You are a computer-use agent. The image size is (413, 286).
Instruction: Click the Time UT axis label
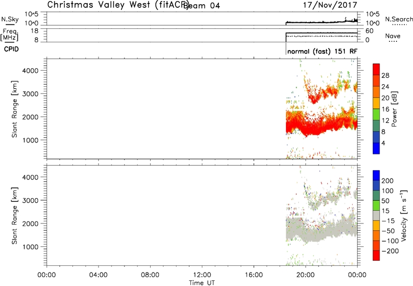202,283
